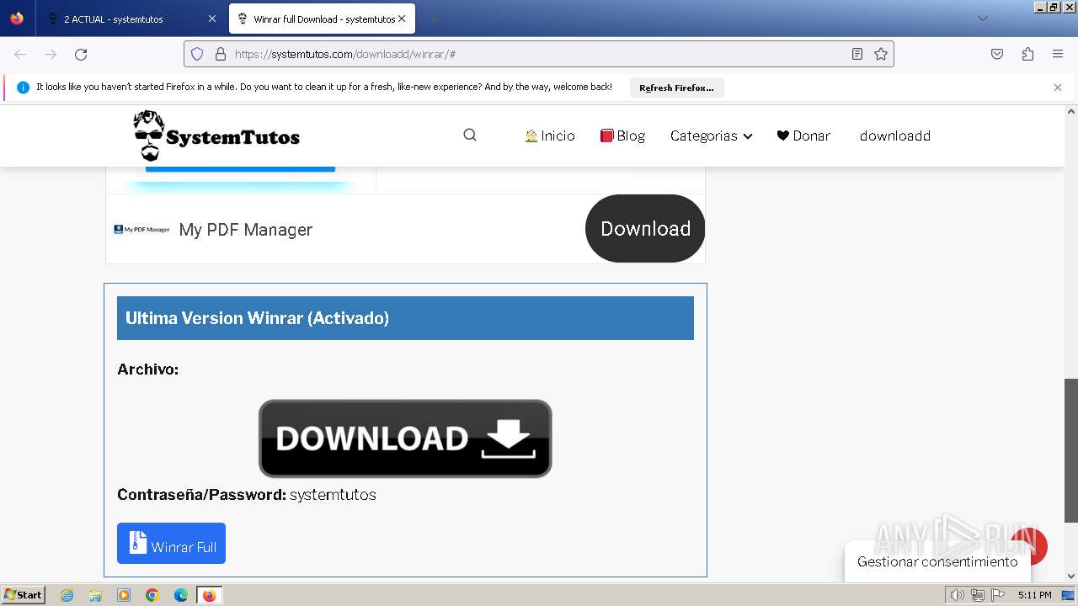1078x606 pixels.
Task: Click the My PDF Manager ad logo
Action: point(141,229)
